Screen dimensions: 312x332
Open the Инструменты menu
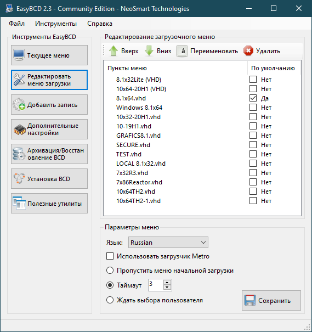point(56,24)
